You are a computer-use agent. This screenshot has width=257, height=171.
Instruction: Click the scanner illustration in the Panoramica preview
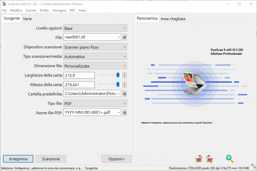[195, 84]
